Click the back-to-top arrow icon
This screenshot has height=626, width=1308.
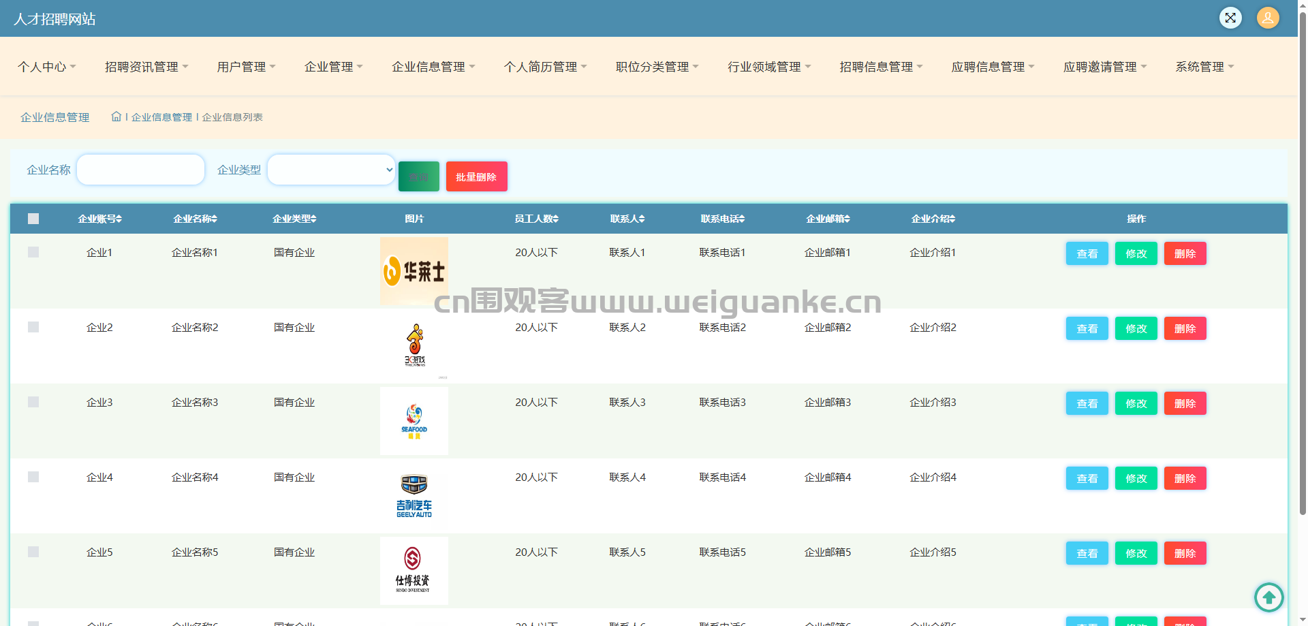pos(1269,597)
